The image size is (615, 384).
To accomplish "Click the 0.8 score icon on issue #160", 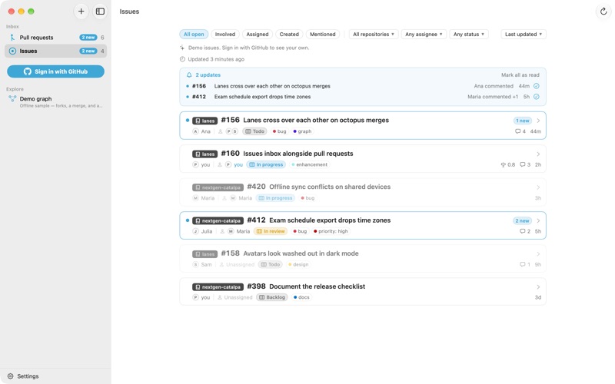I will pos(504,164).
